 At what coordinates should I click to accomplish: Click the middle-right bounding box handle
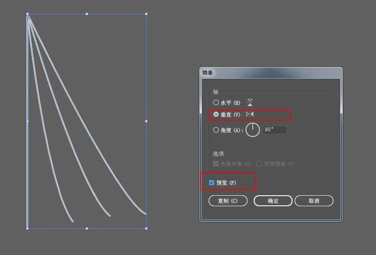coord(146,121)
